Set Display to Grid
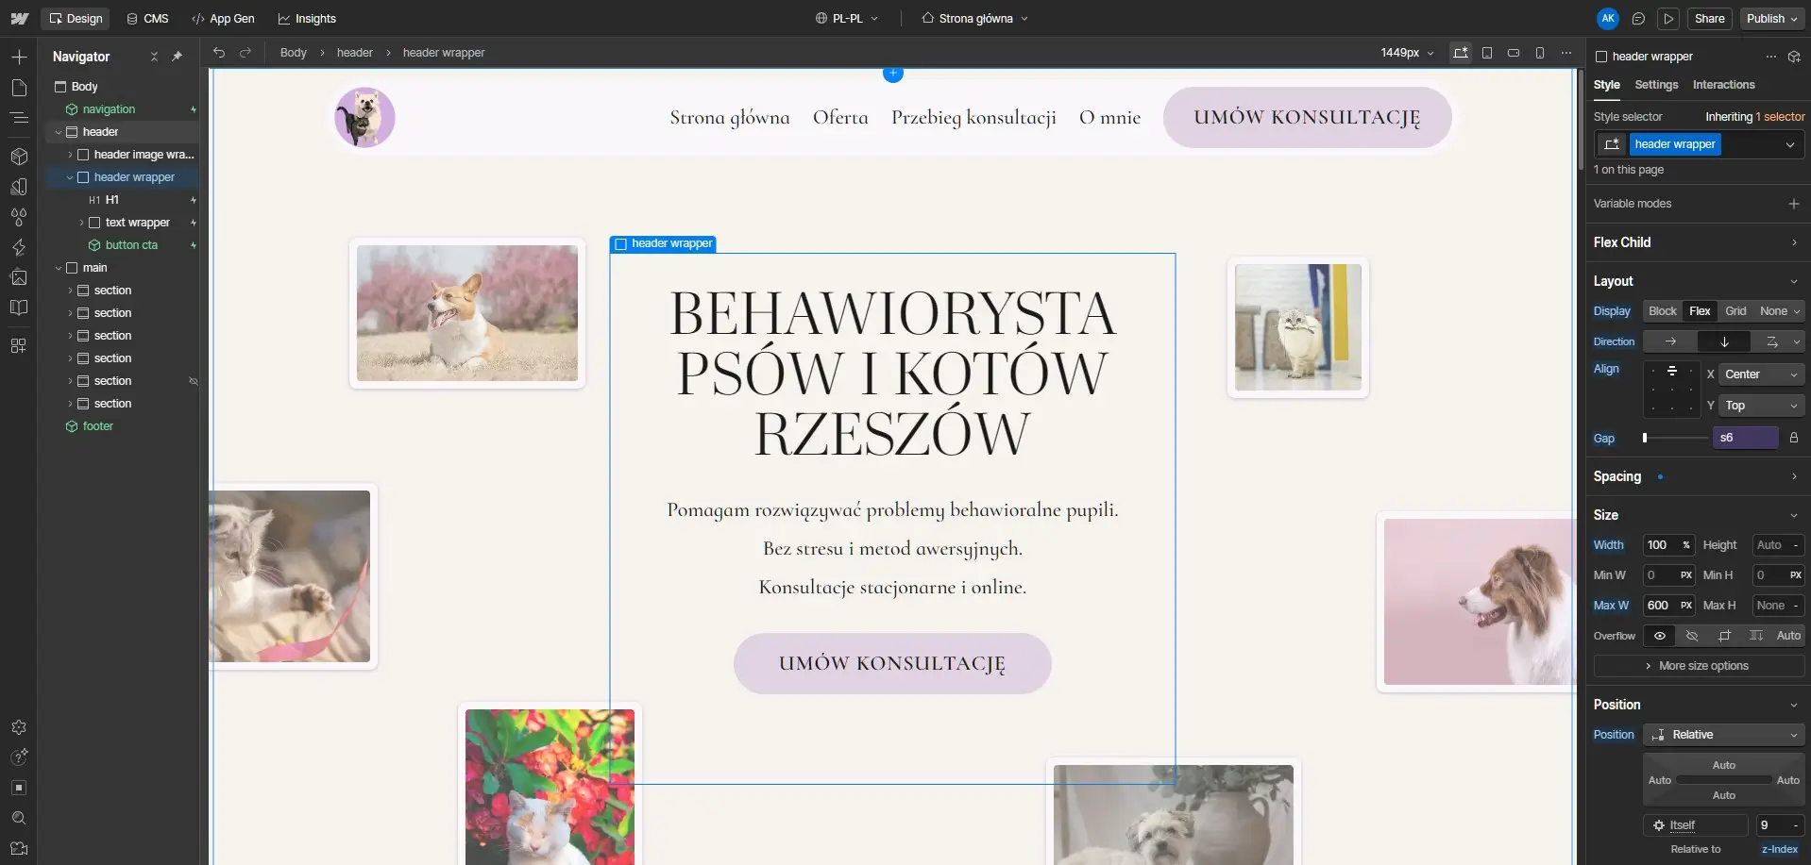This screenshot has height=865, width=1811. pos(1735,311)
